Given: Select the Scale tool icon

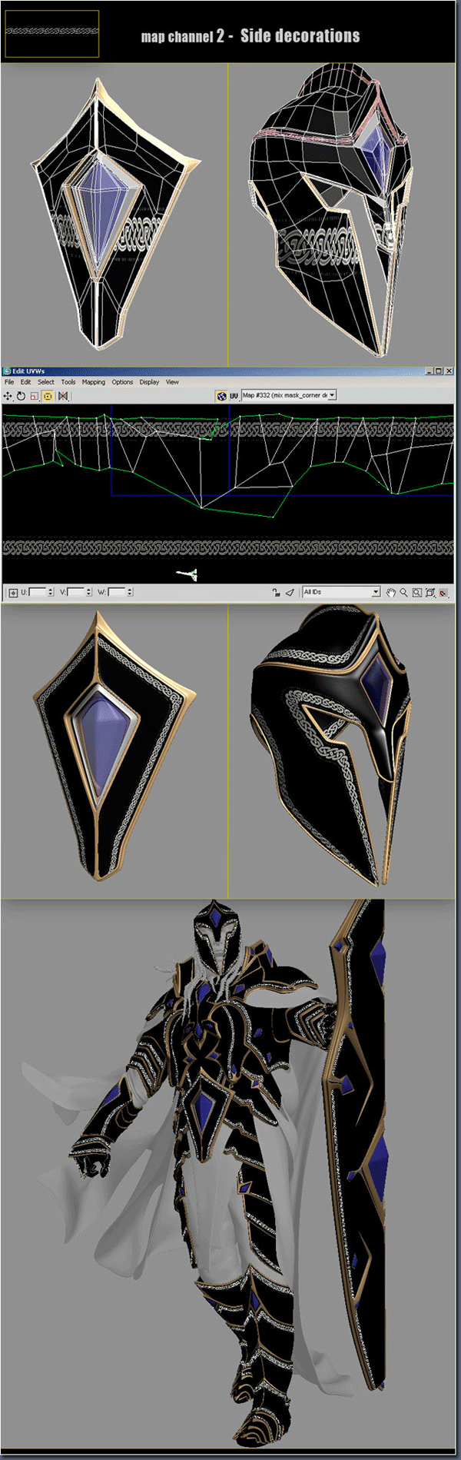Looking at the screenshot, I should [x=35, y=396].
